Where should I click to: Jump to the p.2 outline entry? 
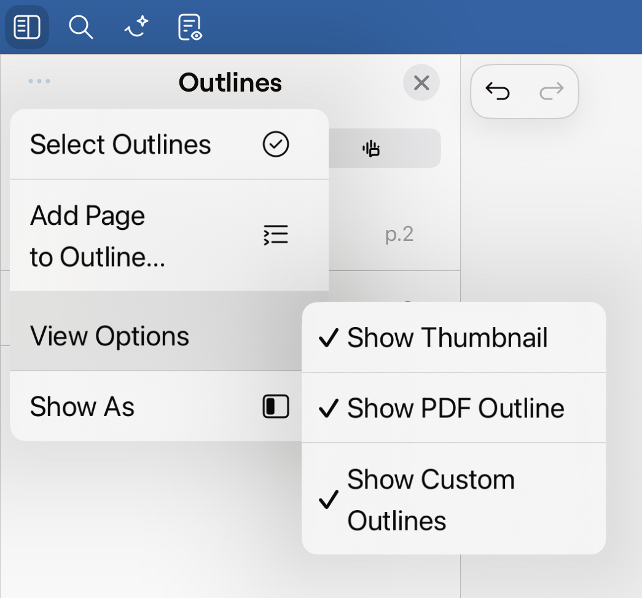tap(399, 234)
